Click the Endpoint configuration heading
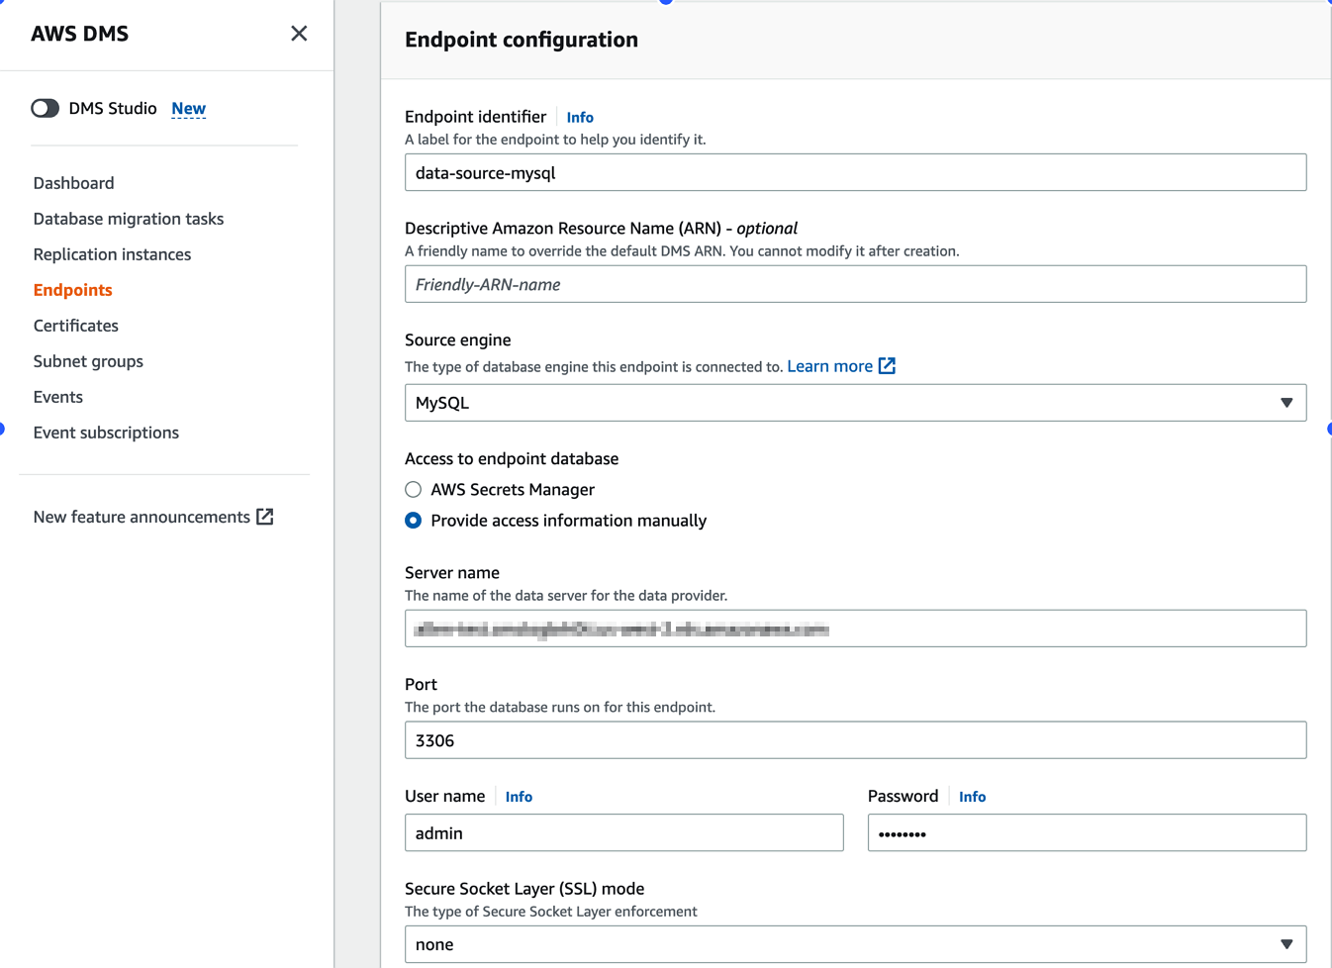 522,40
